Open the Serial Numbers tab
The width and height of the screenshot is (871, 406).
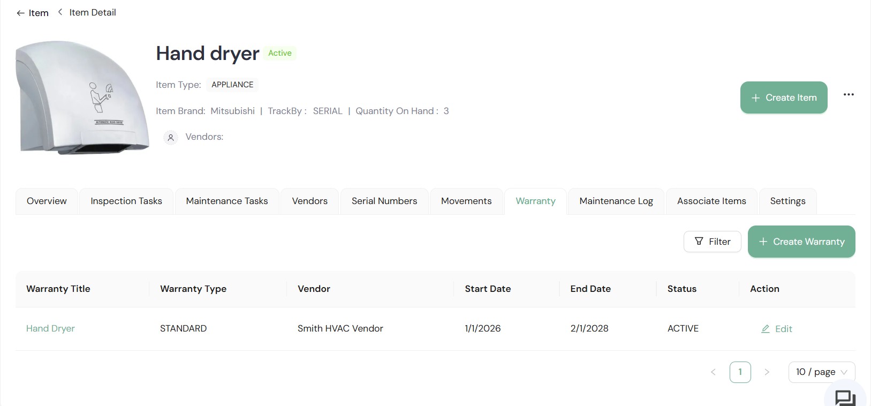pos(384,201)
